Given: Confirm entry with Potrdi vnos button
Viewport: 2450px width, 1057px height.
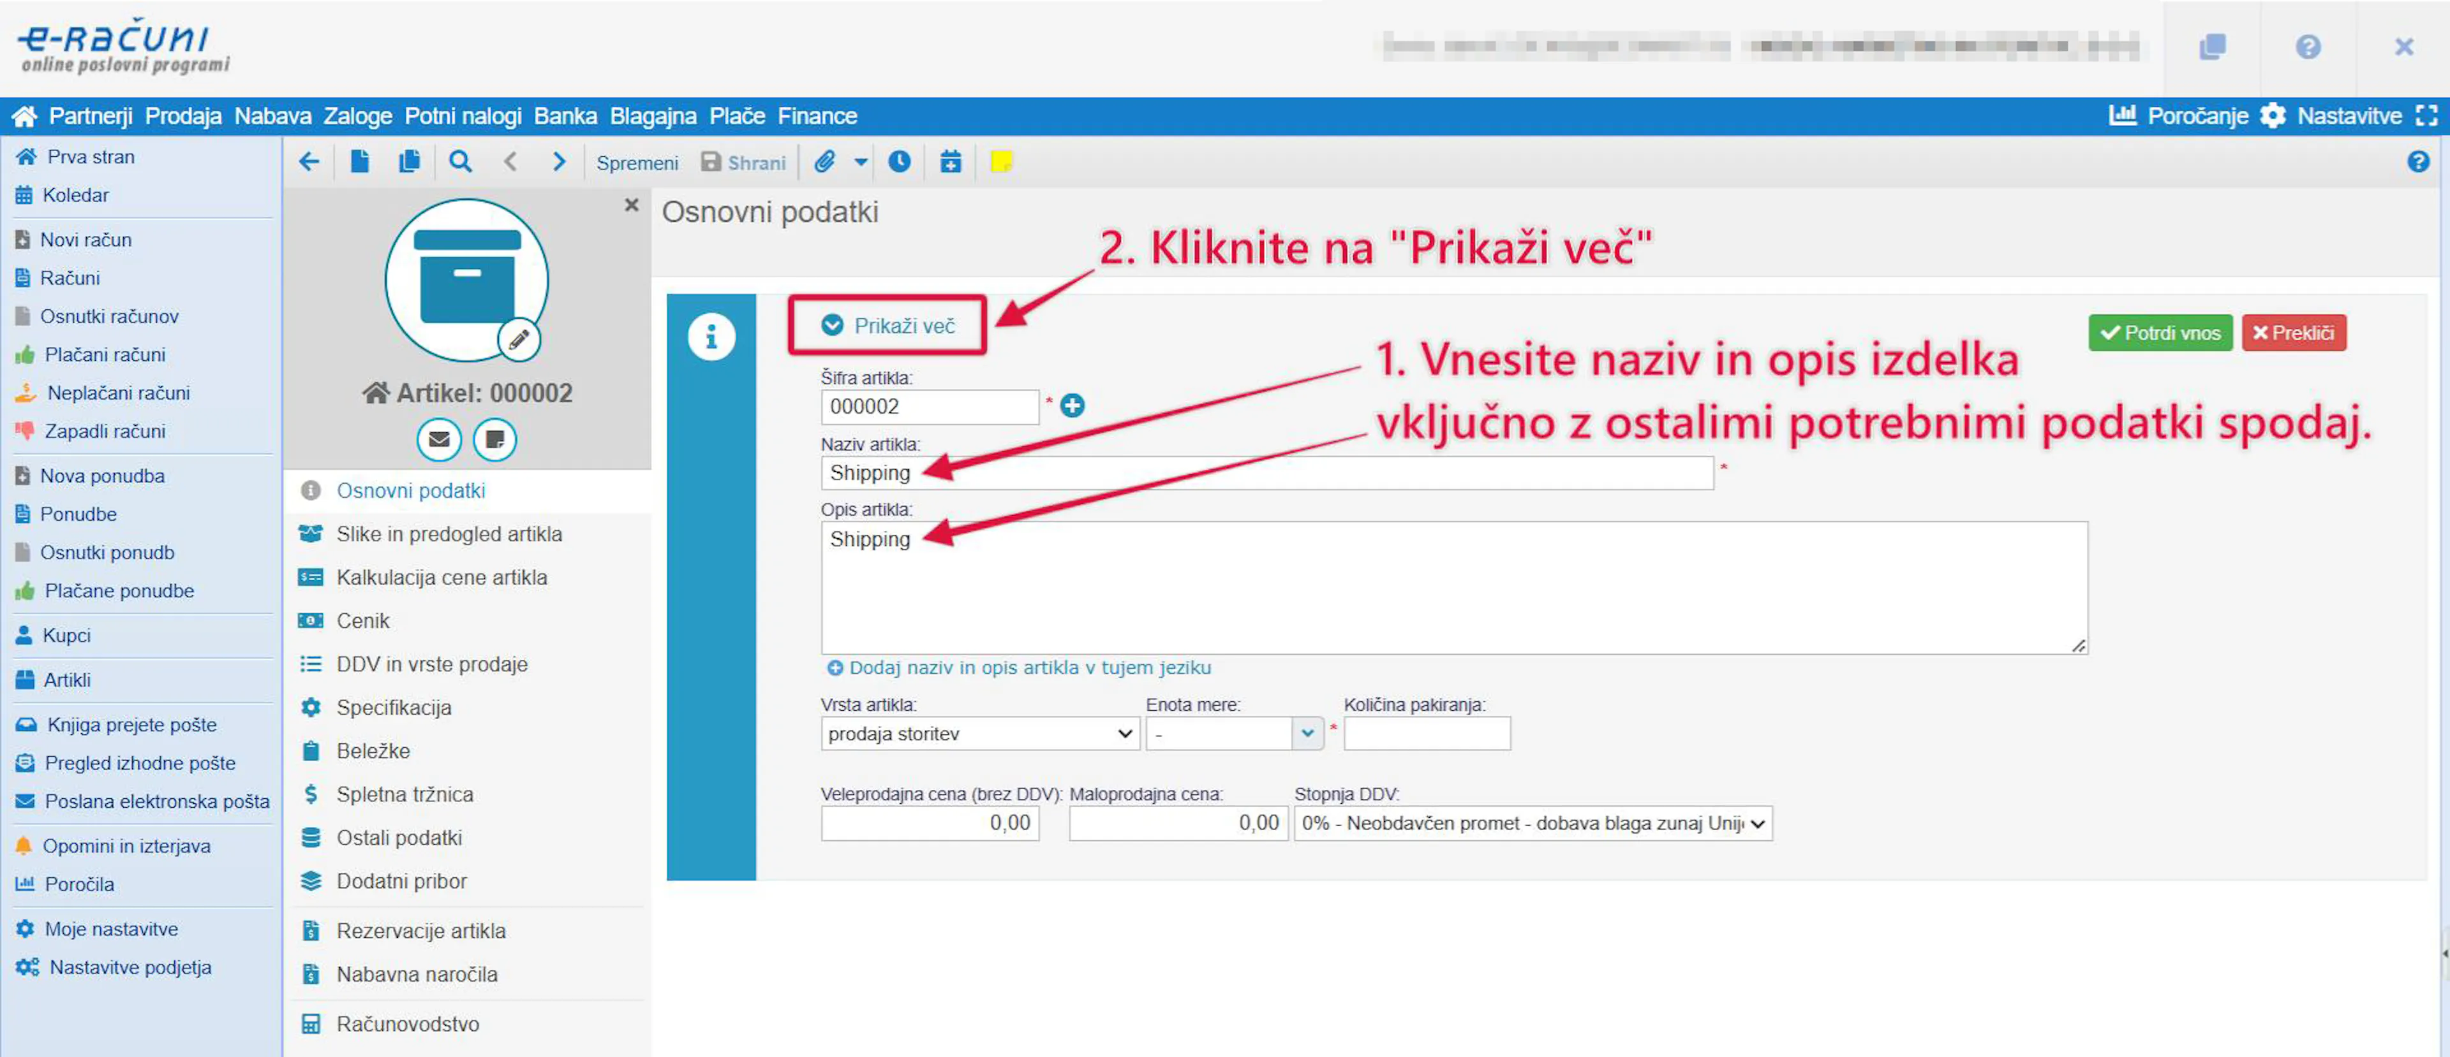Looking at the screenshot, I should 2160,333.
